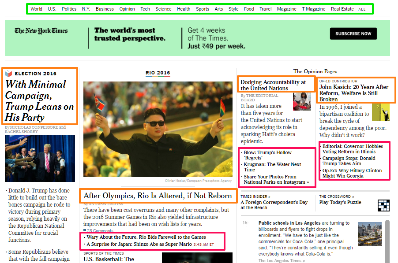Open 'Blow: Trump's Hollow Regrets'

pos(267,155)
